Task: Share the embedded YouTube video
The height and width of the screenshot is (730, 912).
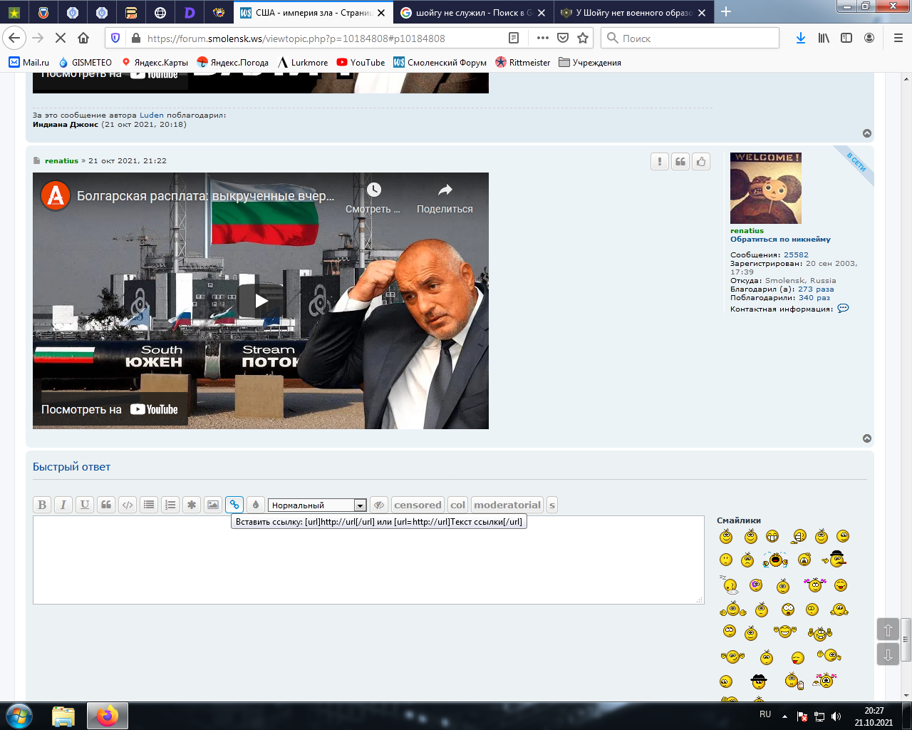Action: coord(445,197)
